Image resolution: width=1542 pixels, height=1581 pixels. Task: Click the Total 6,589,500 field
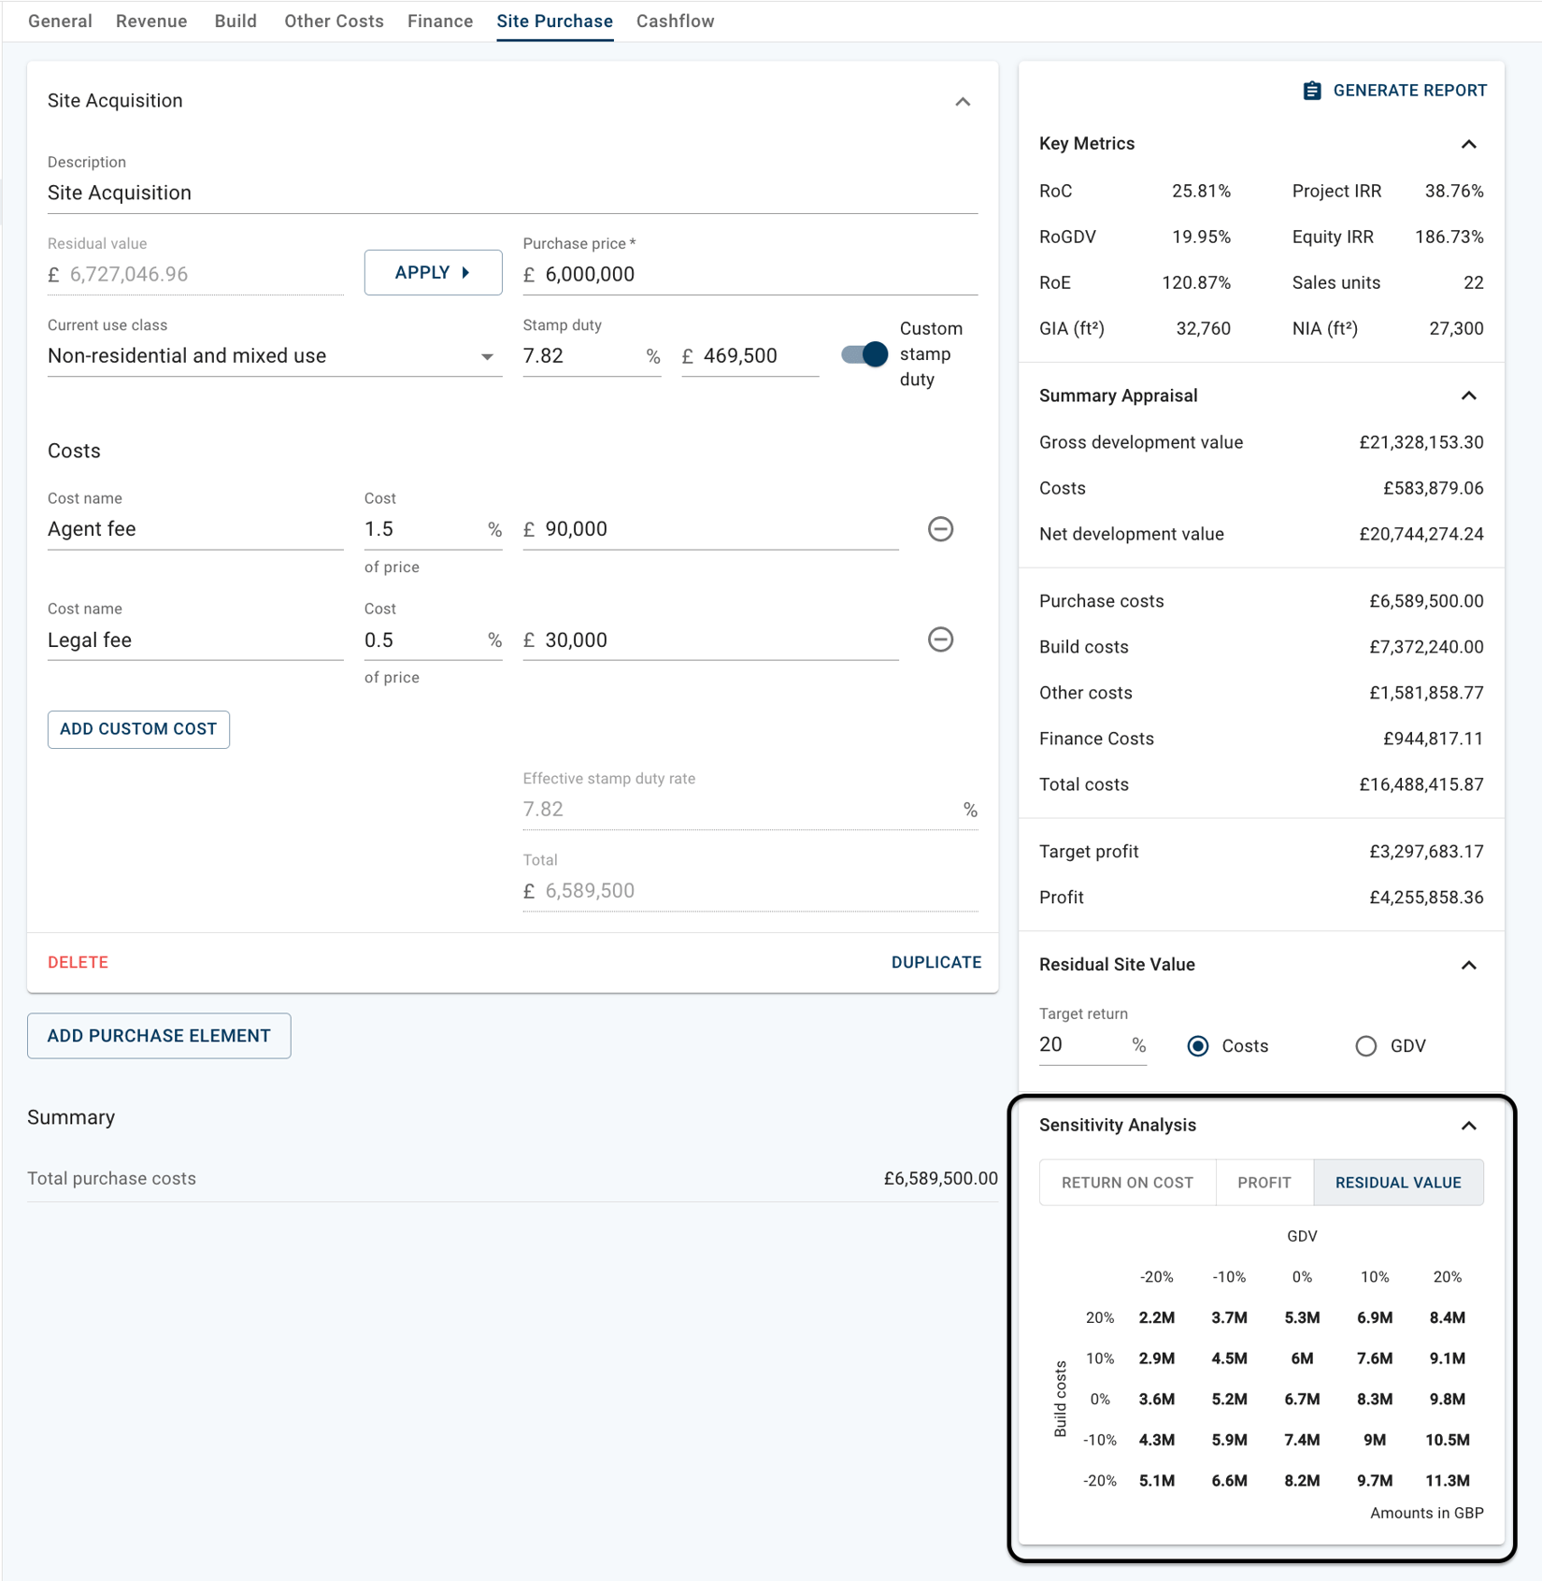(x=750, y=891)
